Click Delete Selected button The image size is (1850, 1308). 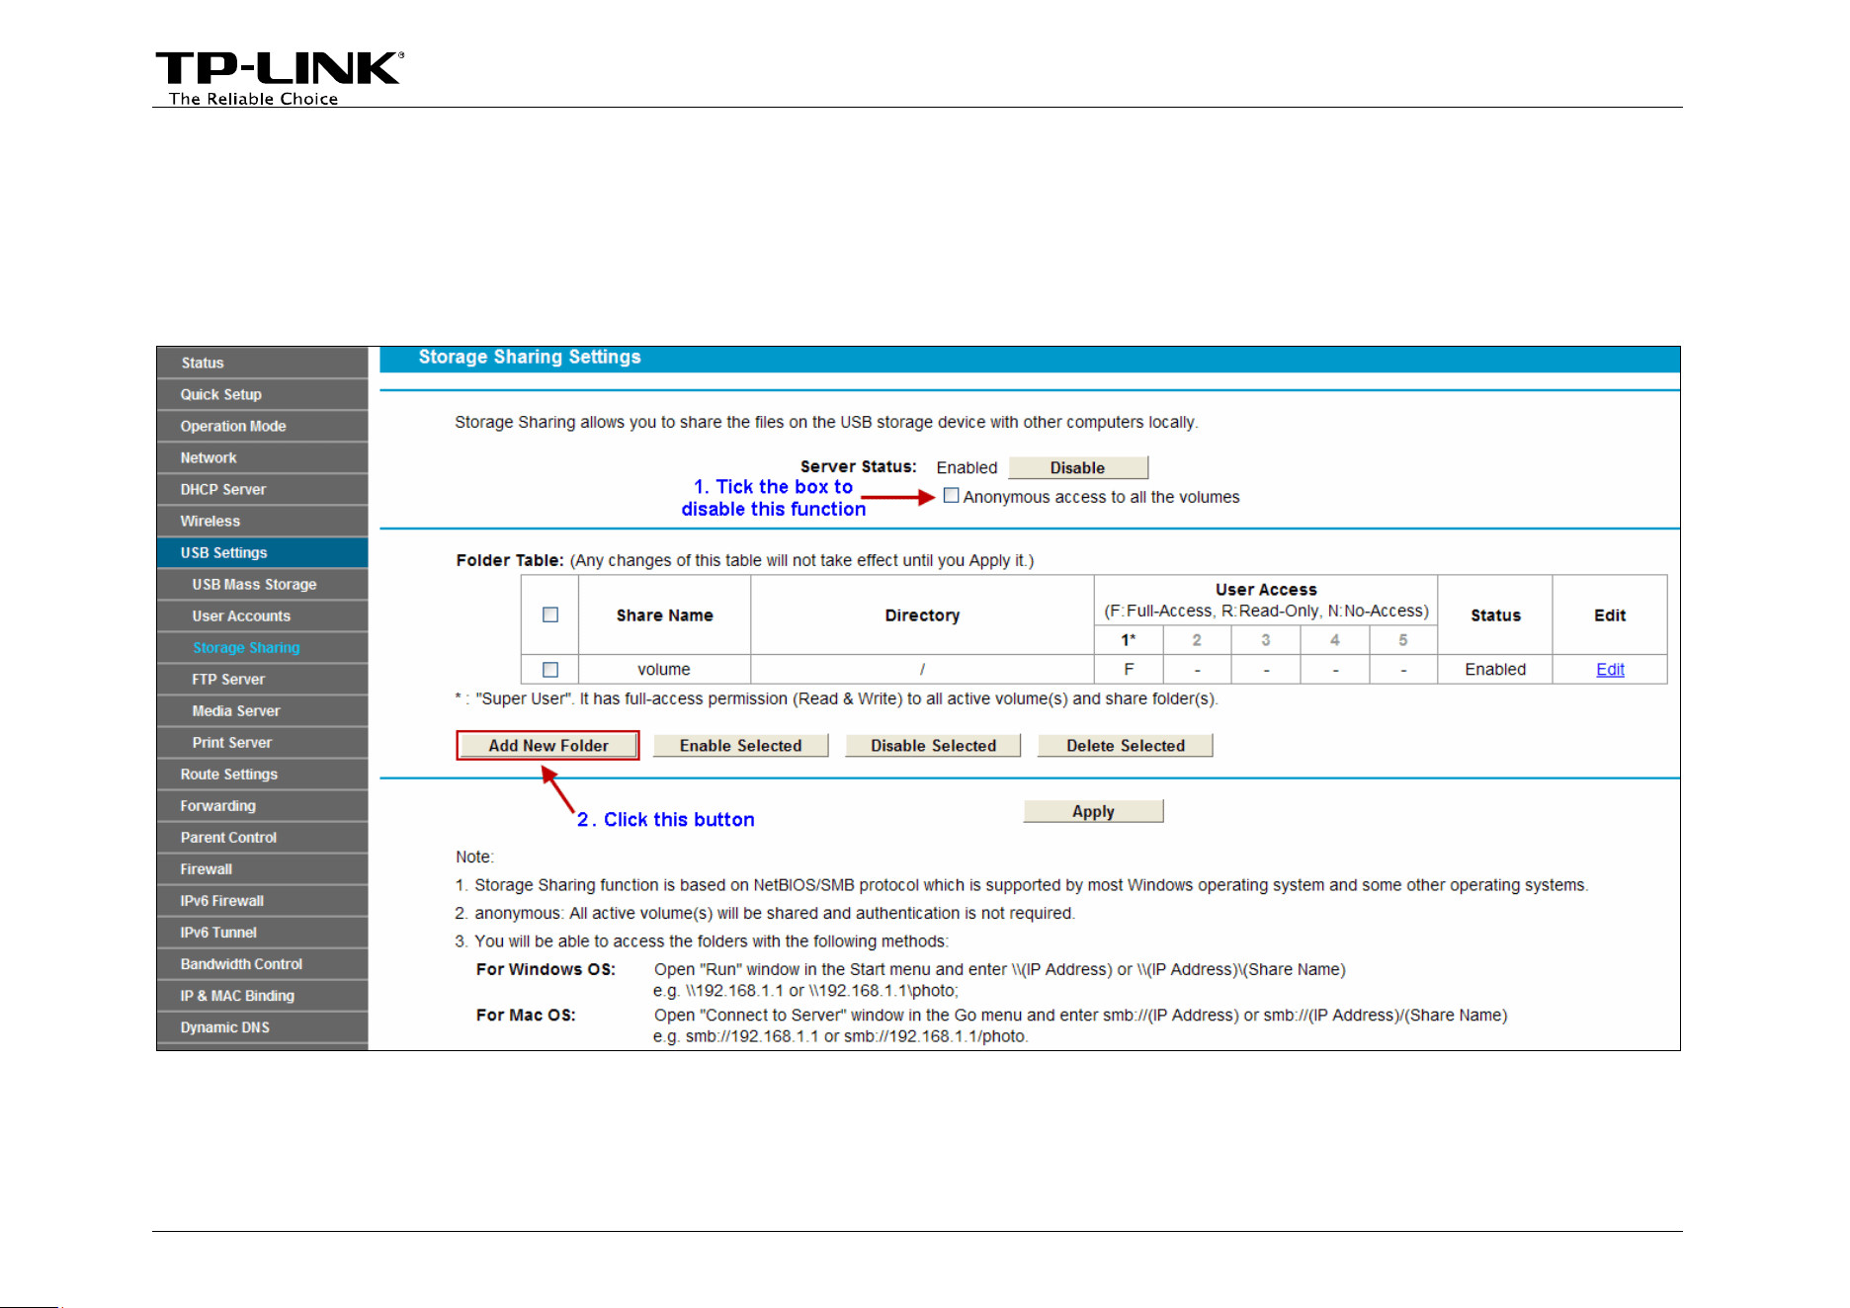pyautogui.click(x=1125, y=746)
